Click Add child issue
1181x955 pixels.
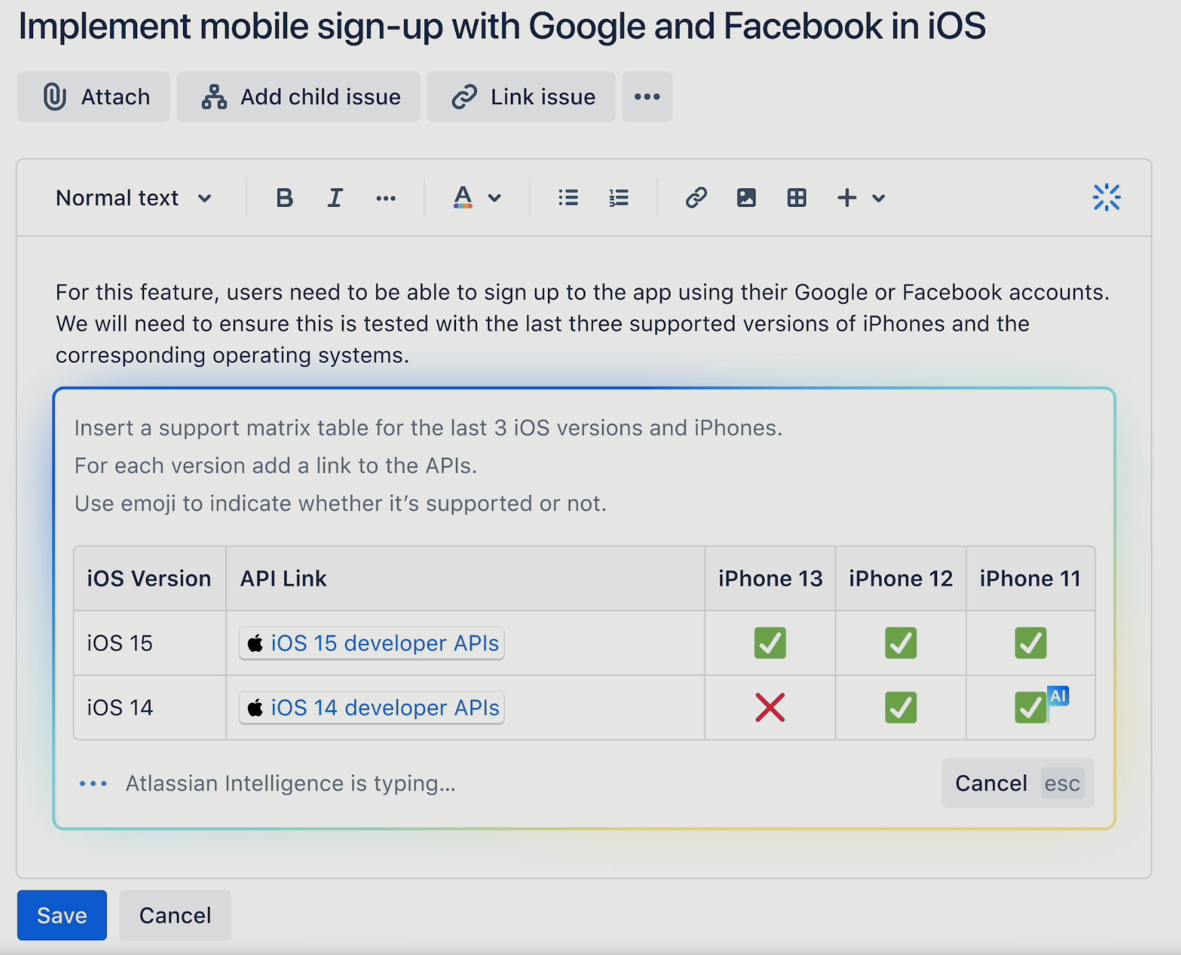click(x=299, y=97)
